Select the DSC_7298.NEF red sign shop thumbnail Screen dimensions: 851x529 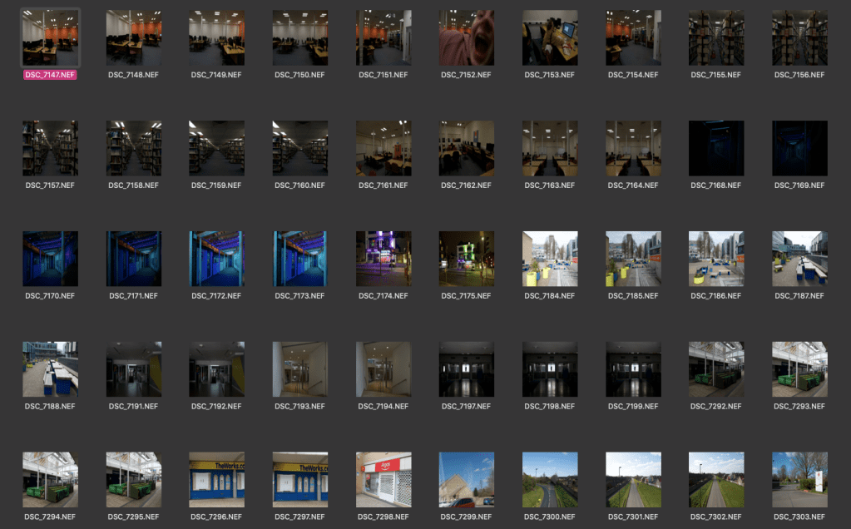(x=383, y=479)
